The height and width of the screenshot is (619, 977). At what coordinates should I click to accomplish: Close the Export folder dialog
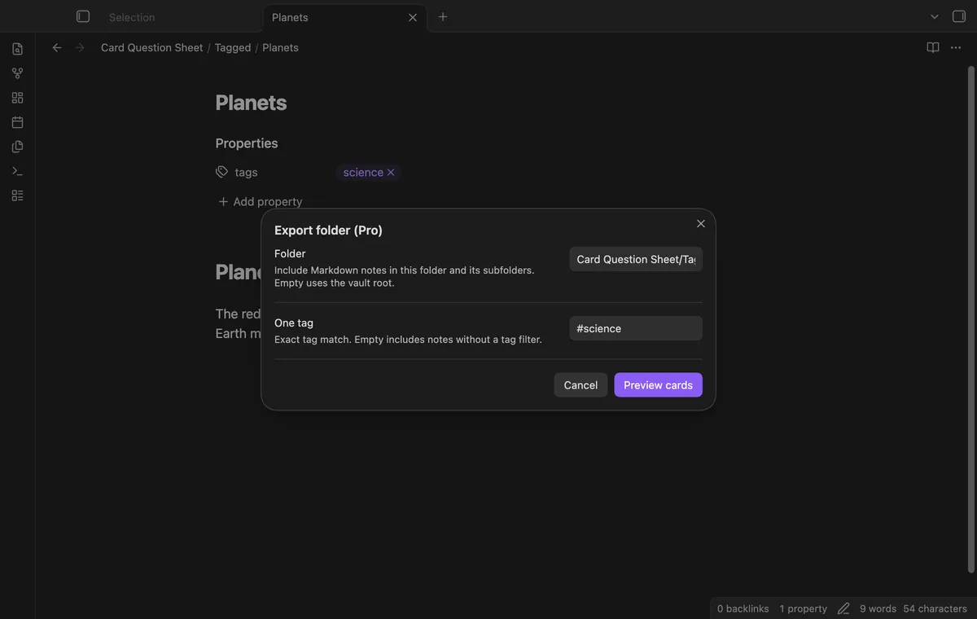[x=701, y=223]
